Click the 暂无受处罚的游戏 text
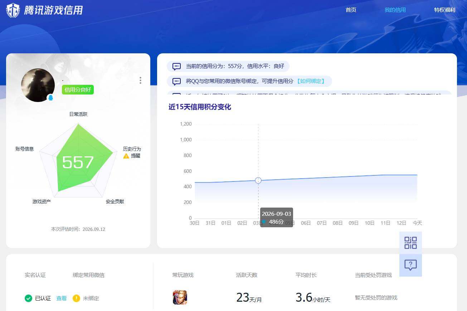Screen dimensions: 467x311 (376, 298)
